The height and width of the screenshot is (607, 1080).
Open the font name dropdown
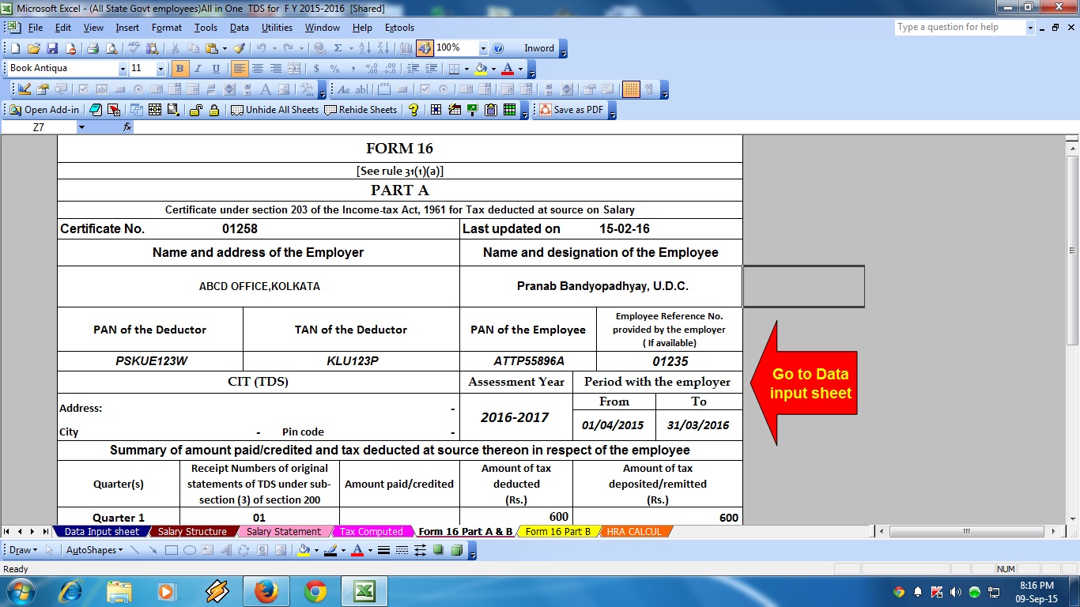pyautogui.click(x=123, y=69)
